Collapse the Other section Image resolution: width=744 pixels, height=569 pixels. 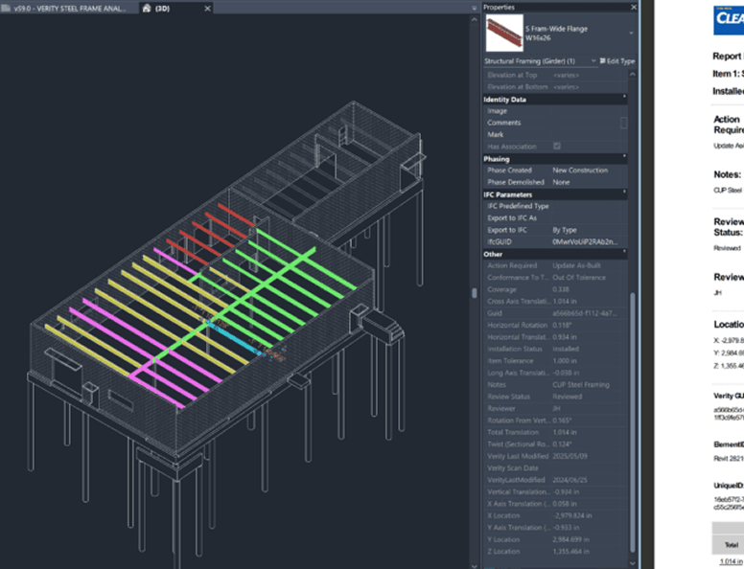click(x=624, y=252)
